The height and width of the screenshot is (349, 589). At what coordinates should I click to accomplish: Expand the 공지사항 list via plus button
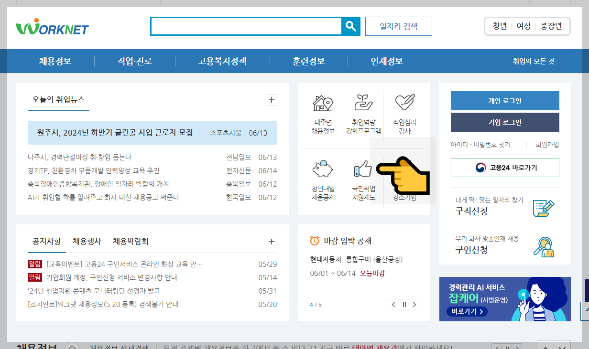271,242
